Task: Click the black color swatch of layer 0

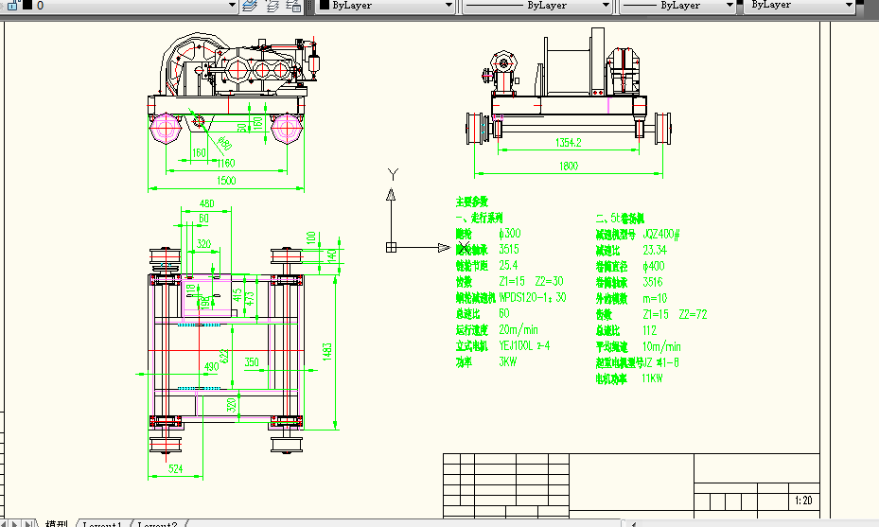Action: pyautogui.click(x=26, y=5)
